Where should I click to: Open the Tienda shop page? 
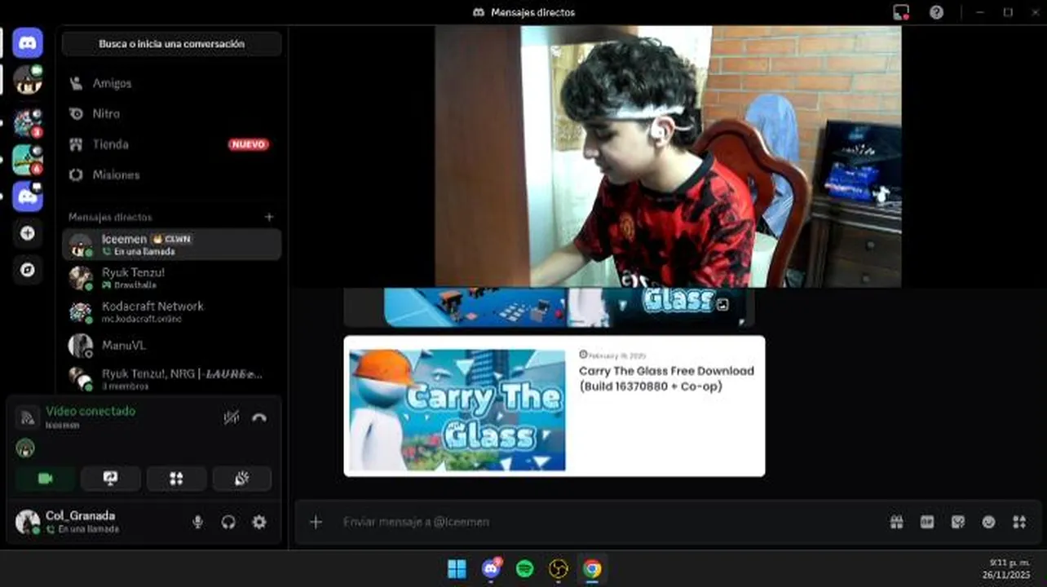172,144
